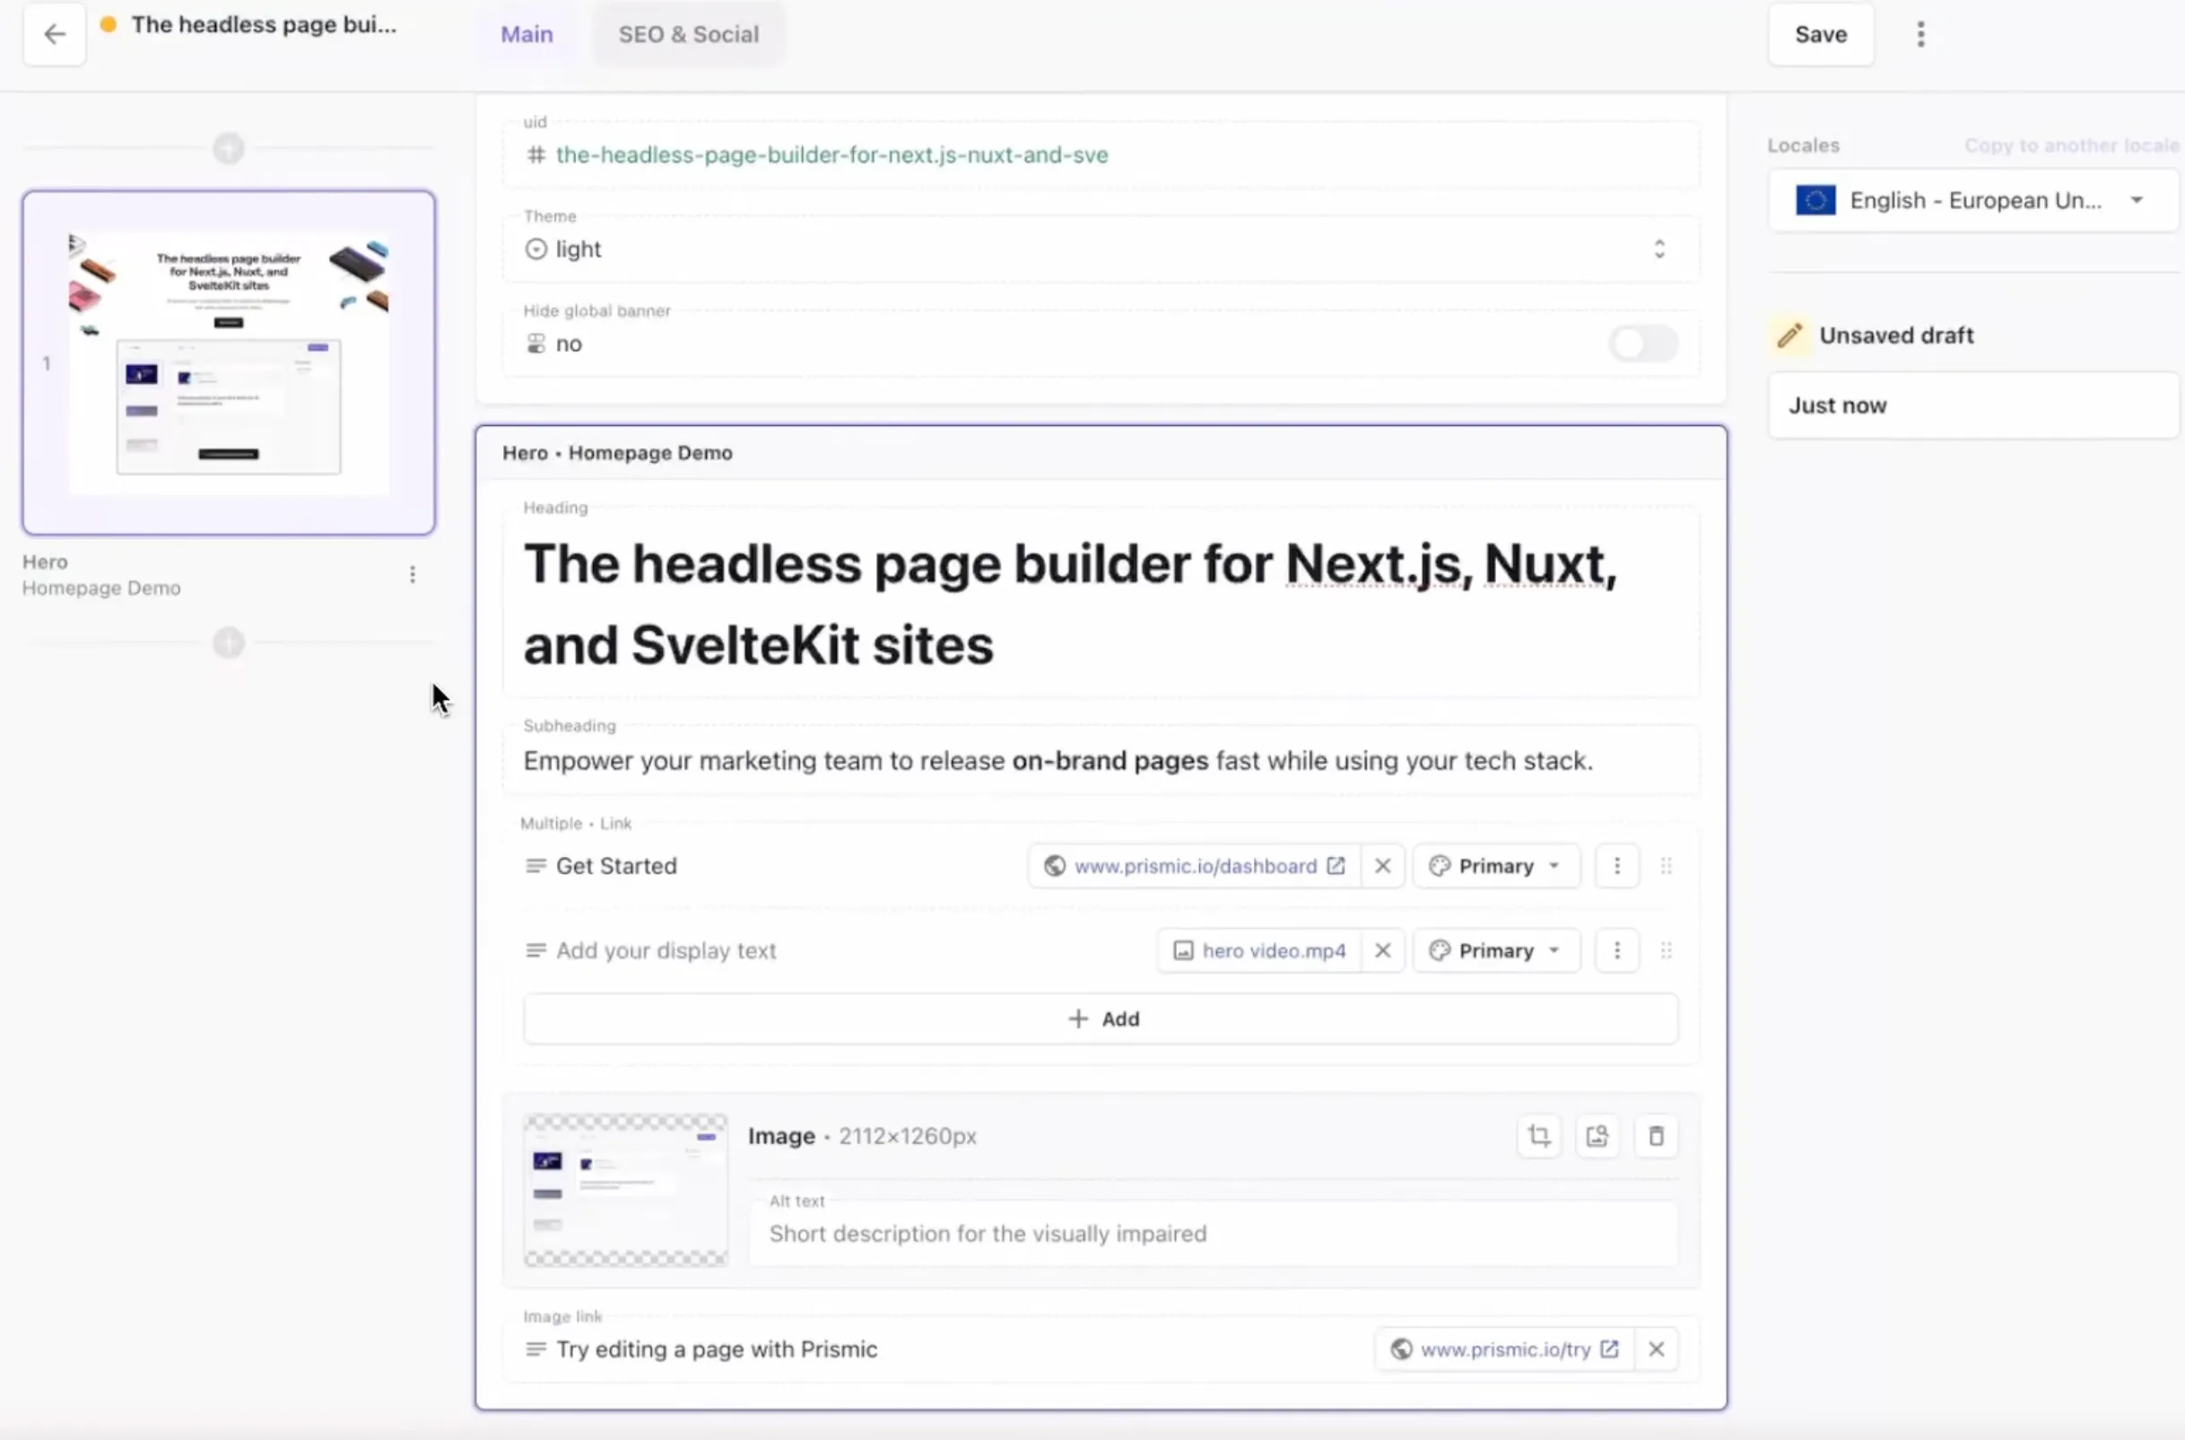Click the add slice plus below Hero
The width and height of the screenshot is (2185, 1440).
coord(229,643)
